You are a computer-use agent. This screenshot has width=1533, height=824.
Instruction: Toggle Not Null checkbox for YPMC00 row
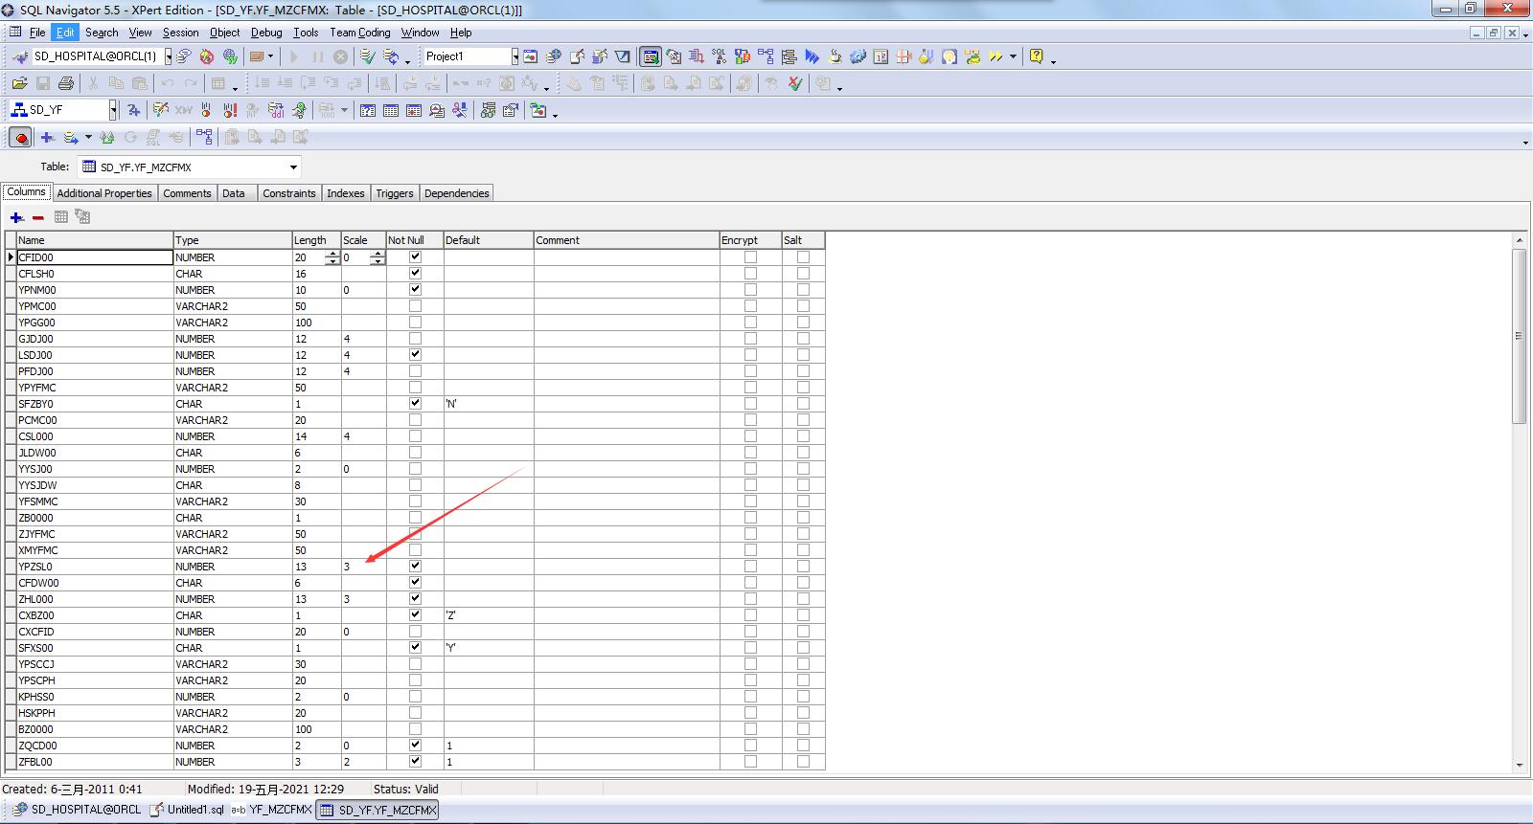[x=415, y=306]
